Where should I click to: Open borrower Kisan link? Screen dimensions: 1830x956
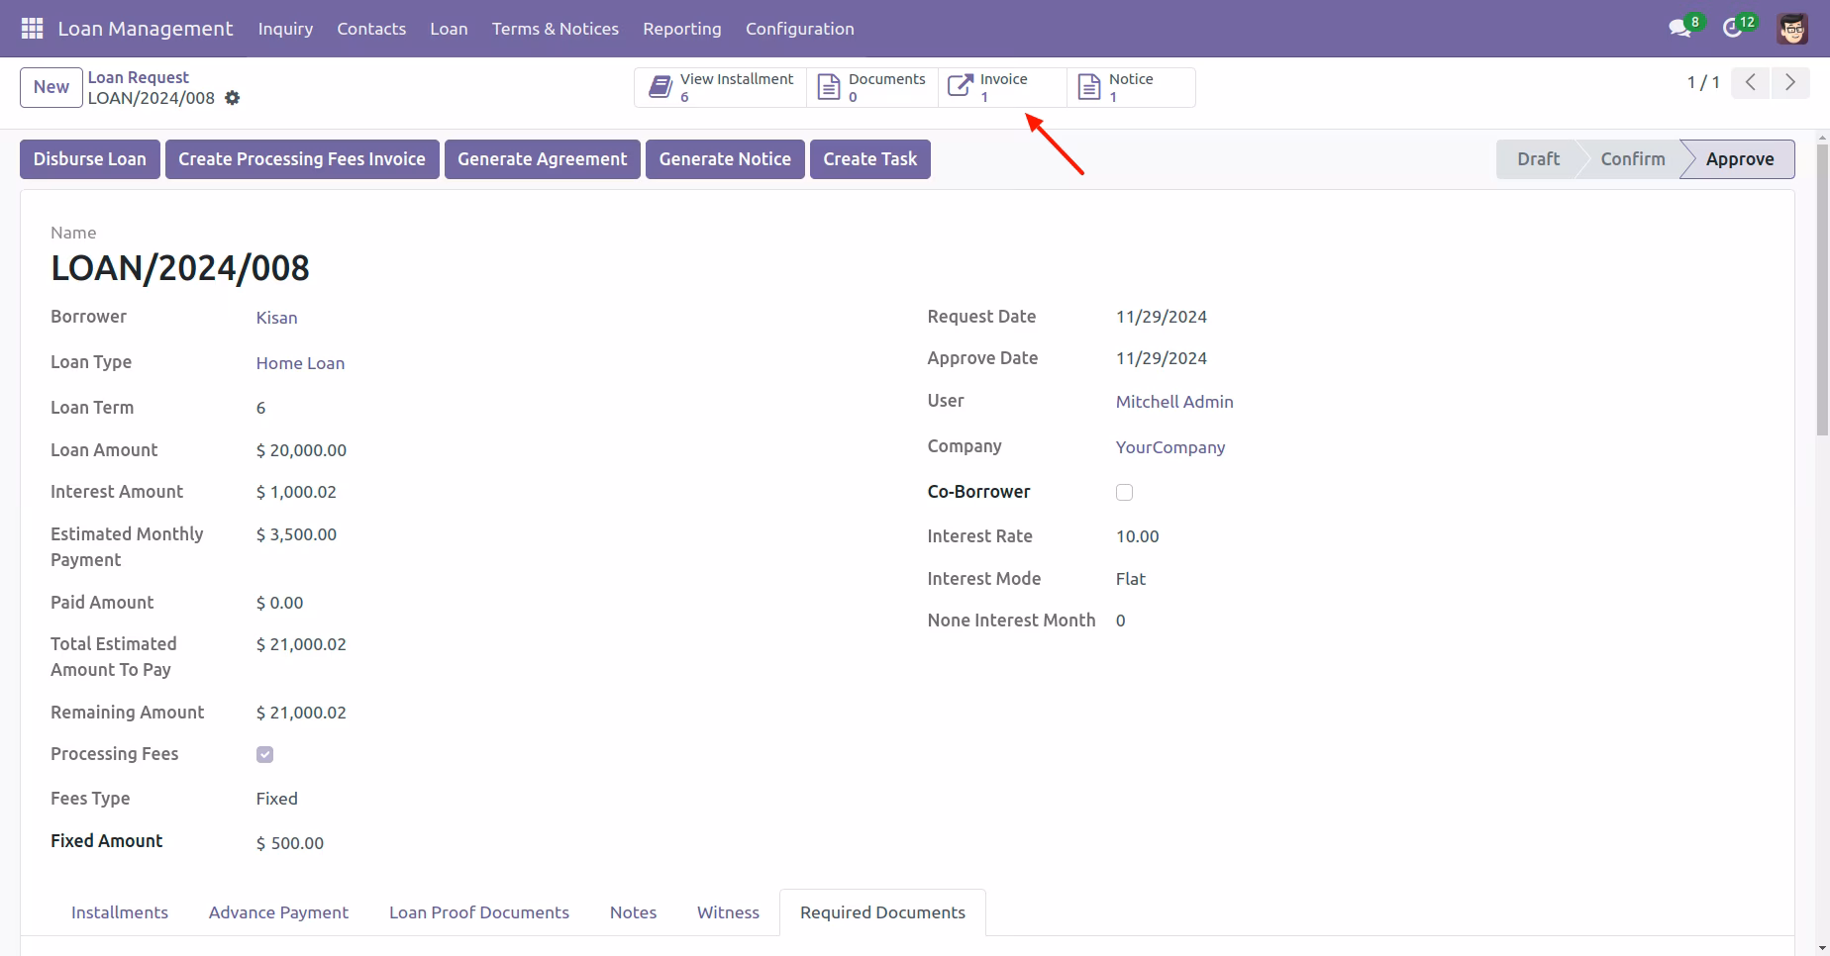[x=276, y=318]
